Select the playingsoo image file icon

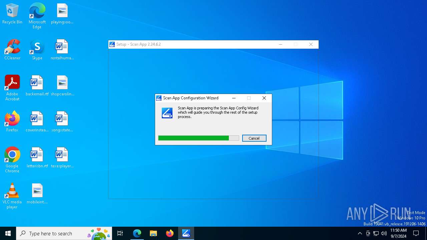tap(62, 14)
